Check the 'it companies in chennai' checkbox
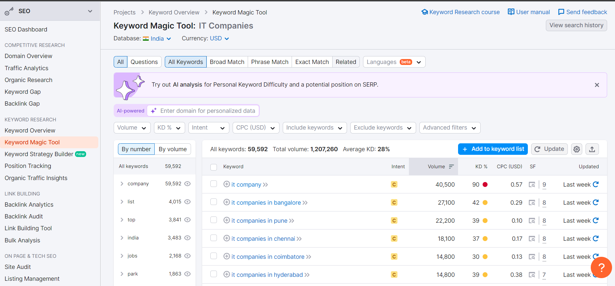This screenshot has width=615, height=286. pyautogui.click(x=214, y=238)
